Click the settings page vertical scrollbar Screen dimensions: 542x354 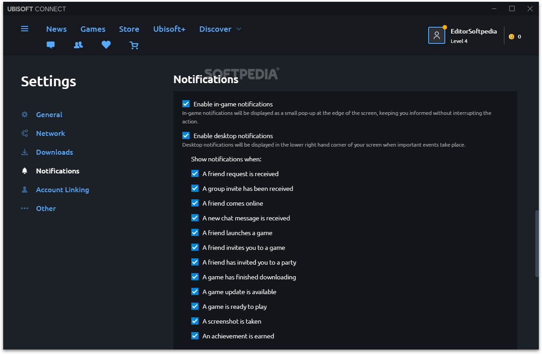(x=537, y=244)
